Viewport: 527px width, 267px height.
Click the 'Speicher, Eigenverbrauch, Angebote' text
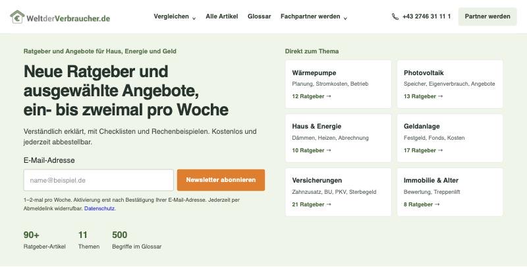[449, 84]
